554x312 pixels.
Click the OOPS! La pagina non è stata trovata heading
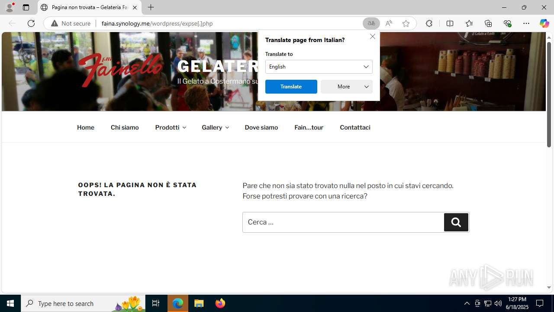tap(137, 189)
